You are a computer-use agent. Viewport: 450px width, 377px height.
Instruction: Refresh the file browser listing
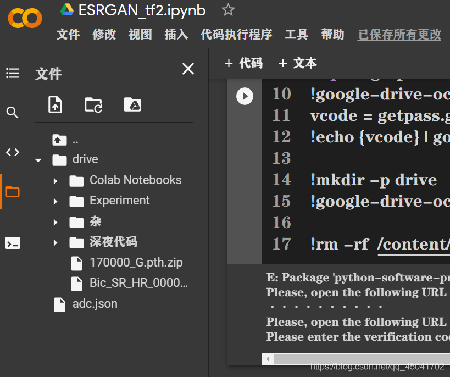pos(93,105)
